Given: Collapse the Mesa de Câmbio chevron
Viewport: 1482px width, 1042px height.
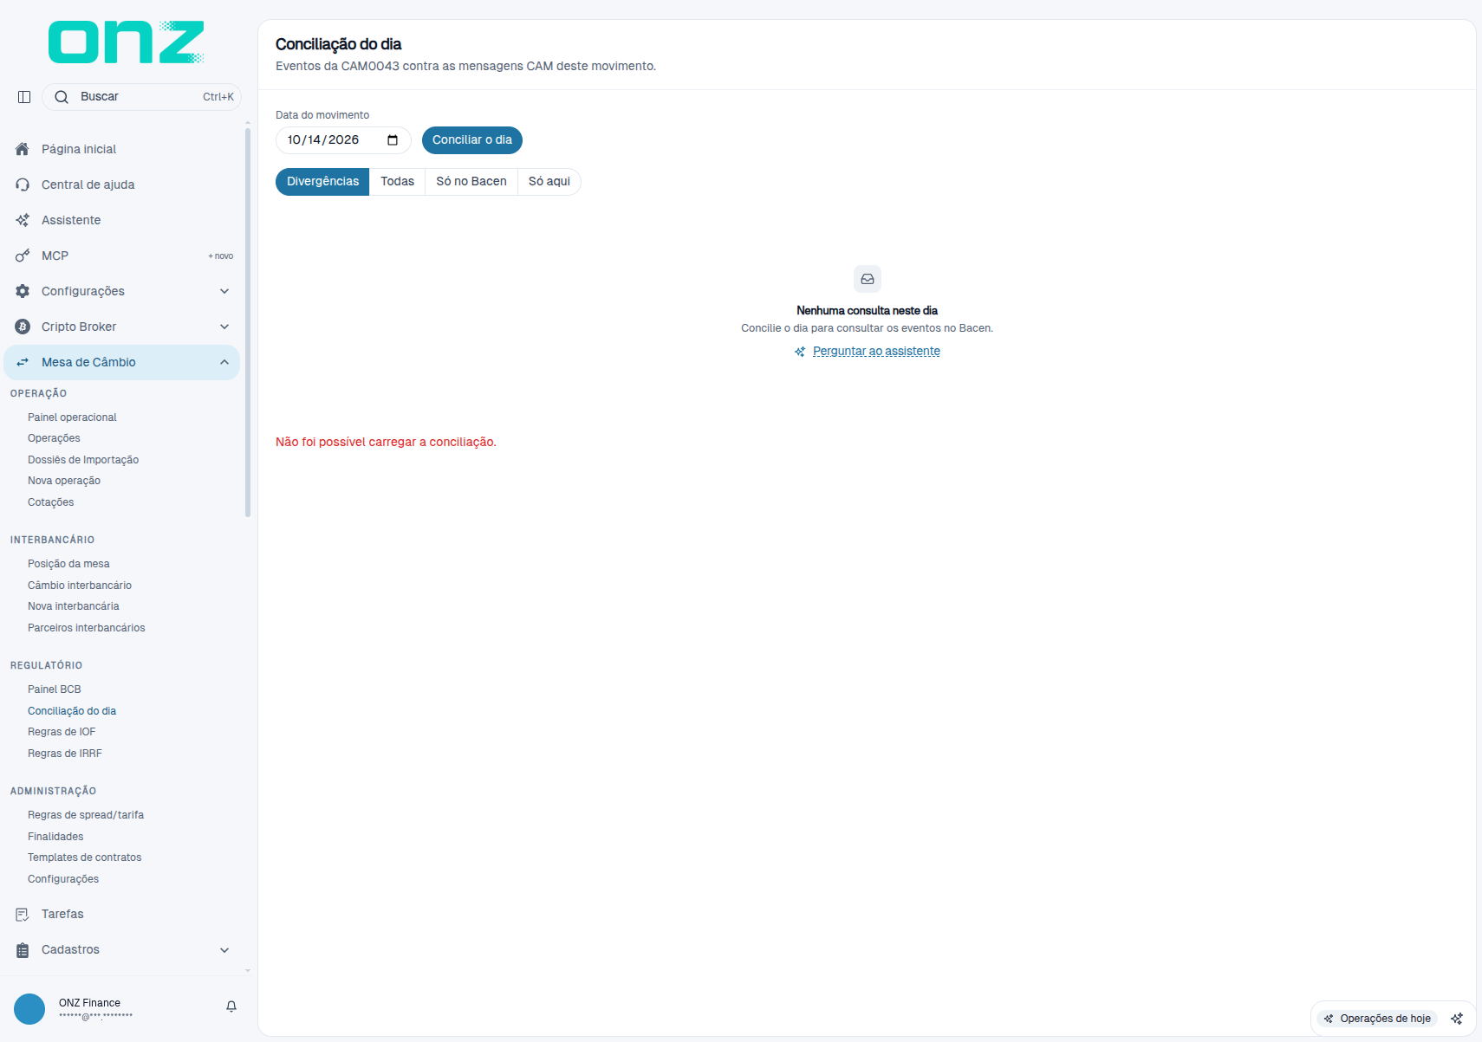Looking at the screenshot, I should (224, 362).
